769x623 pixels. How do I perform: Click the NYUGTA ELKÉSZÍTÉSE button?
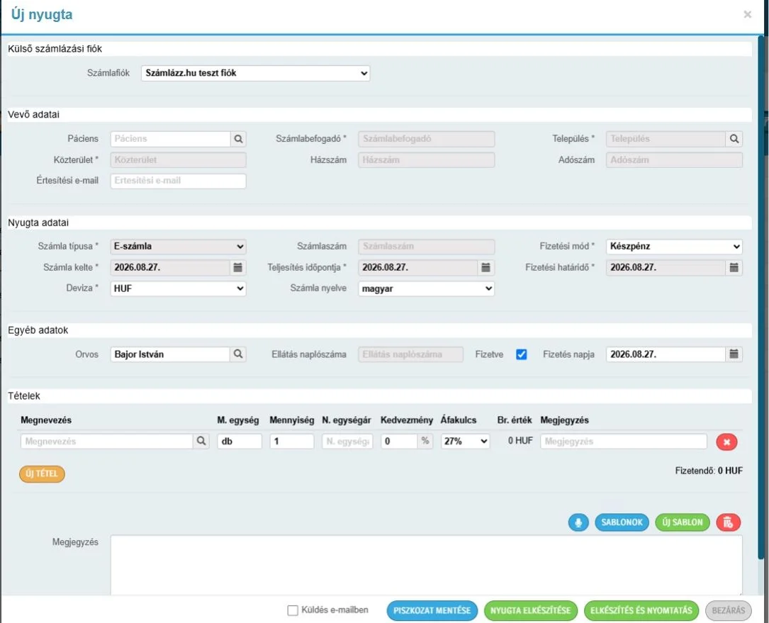pyautogui.click(x=531, y=611)
